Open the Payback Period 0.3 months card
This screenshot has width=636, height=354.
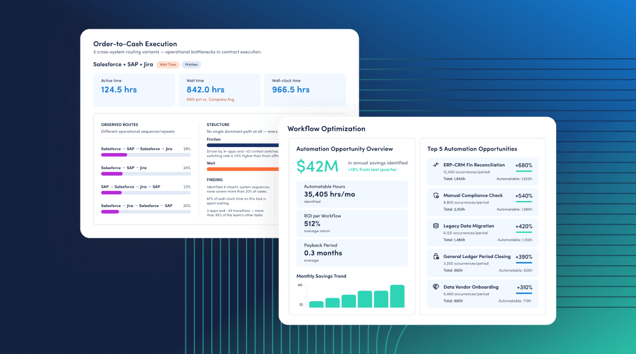tap(352, 253)
